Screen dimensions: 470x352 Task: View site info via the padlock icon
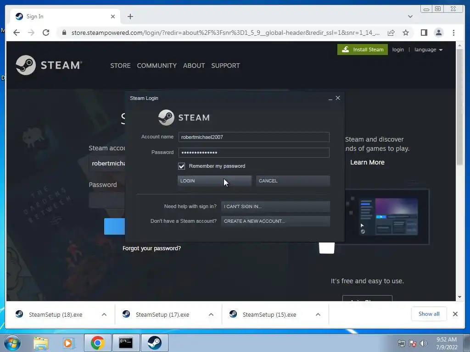(64, 33)
